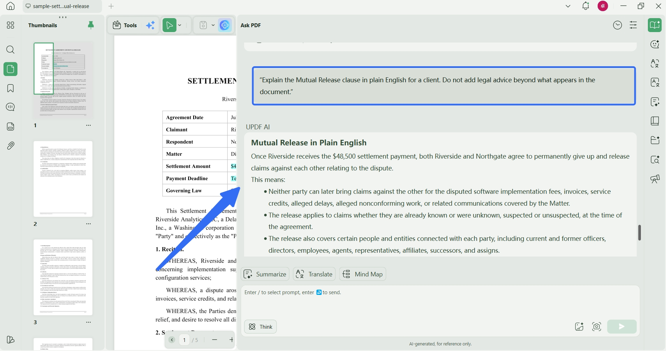Open the AI chat bubble icon in right sidebar

pos(655,44)
